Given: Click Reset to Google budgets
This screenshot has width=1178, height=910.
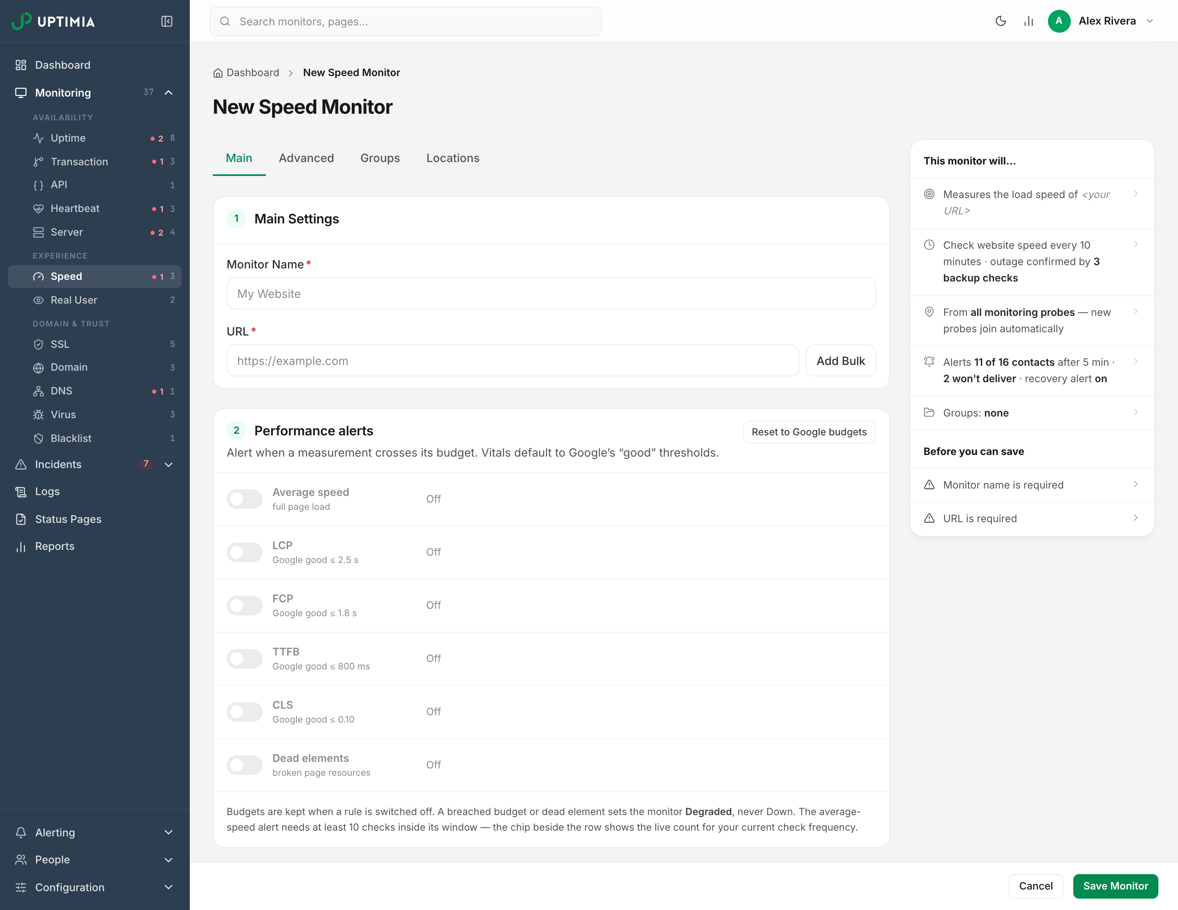Looking at the screenshot, I should (809, 432).
